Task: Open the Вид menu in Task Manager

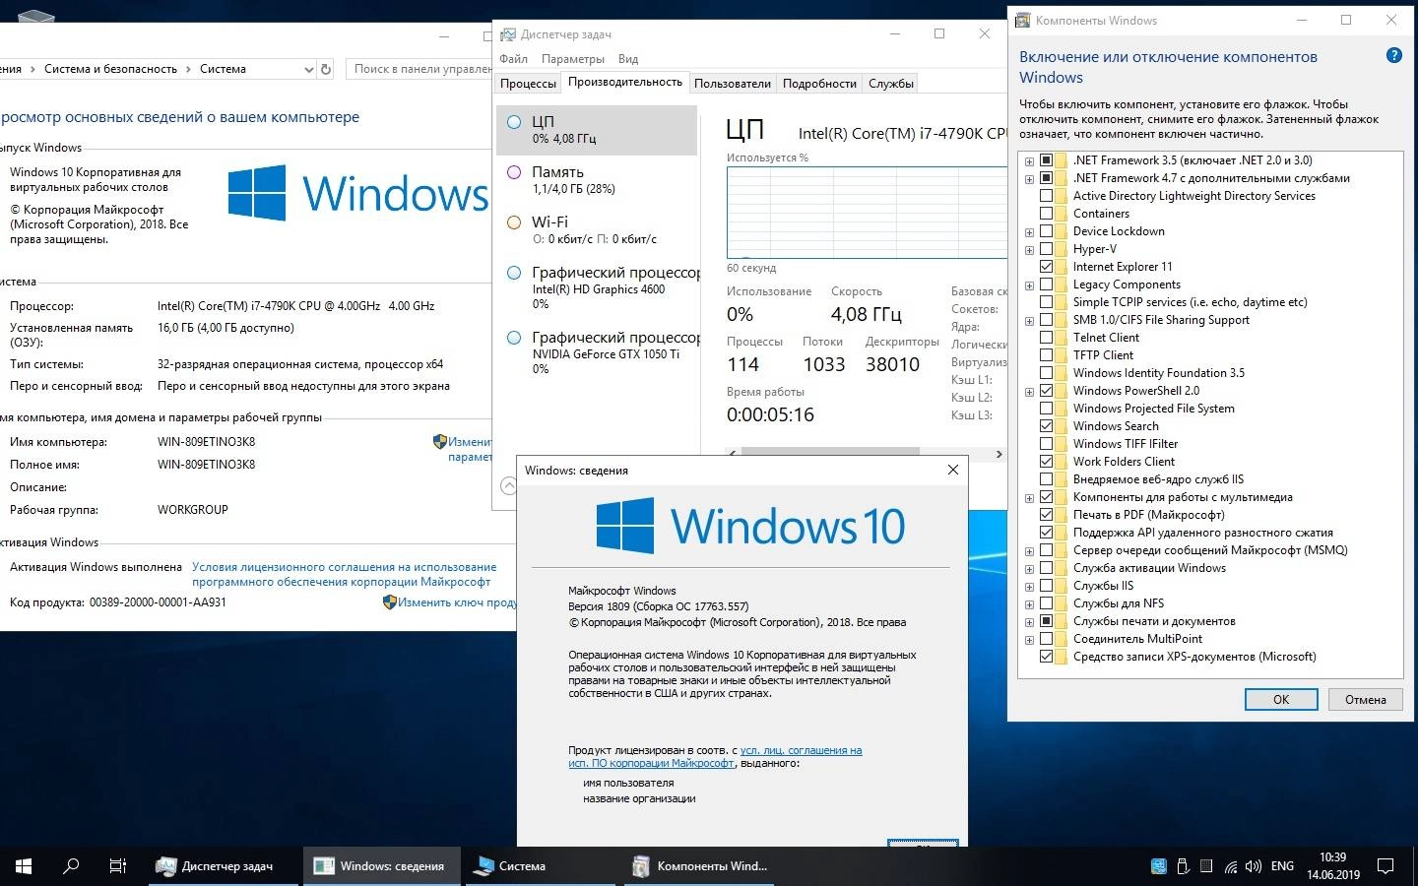Action: [x=628, y=59]
